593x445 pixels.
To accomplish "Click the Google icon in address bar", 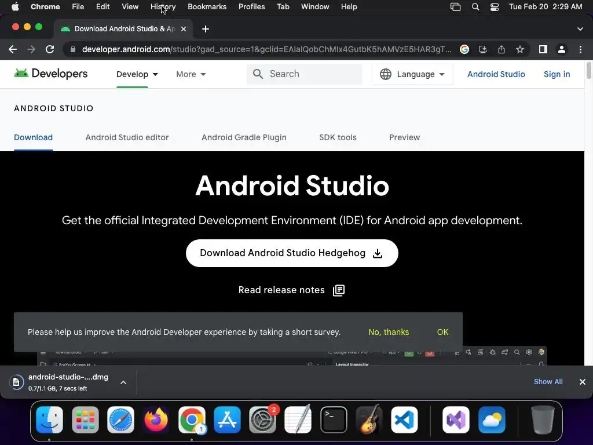I will 464,49.
